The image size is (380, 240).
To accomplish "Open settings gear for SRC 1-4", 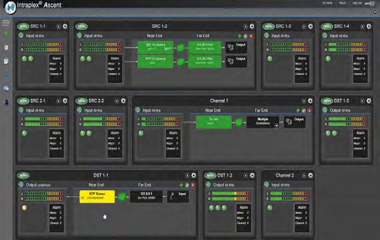I will (x=368, y=26).
